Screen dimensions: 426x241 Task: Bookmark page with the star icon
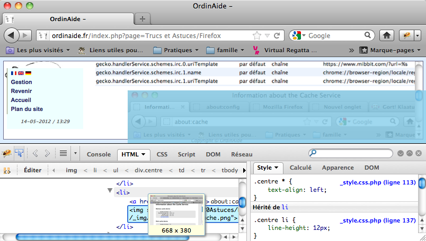[257, 35]
